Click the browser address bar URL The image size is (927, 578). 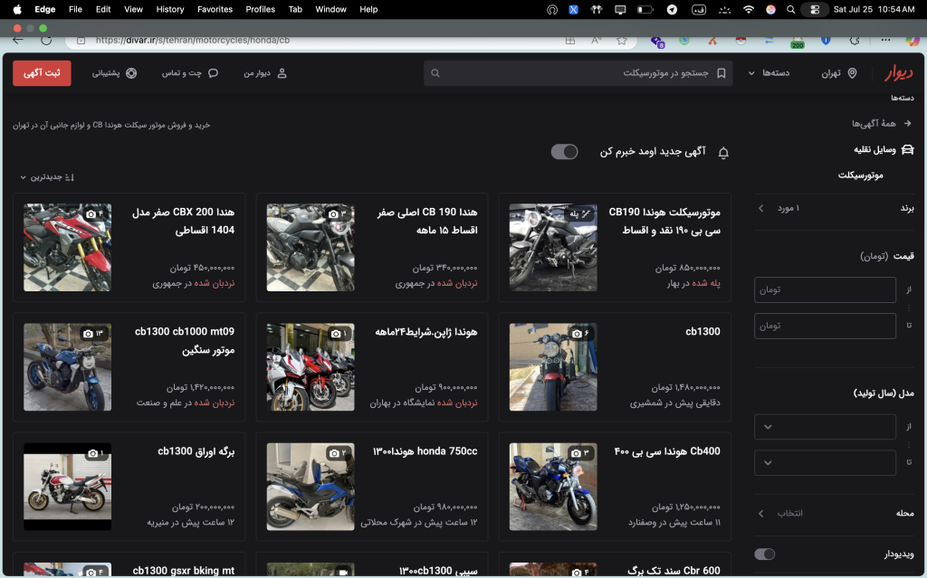(x=193, y=40)
